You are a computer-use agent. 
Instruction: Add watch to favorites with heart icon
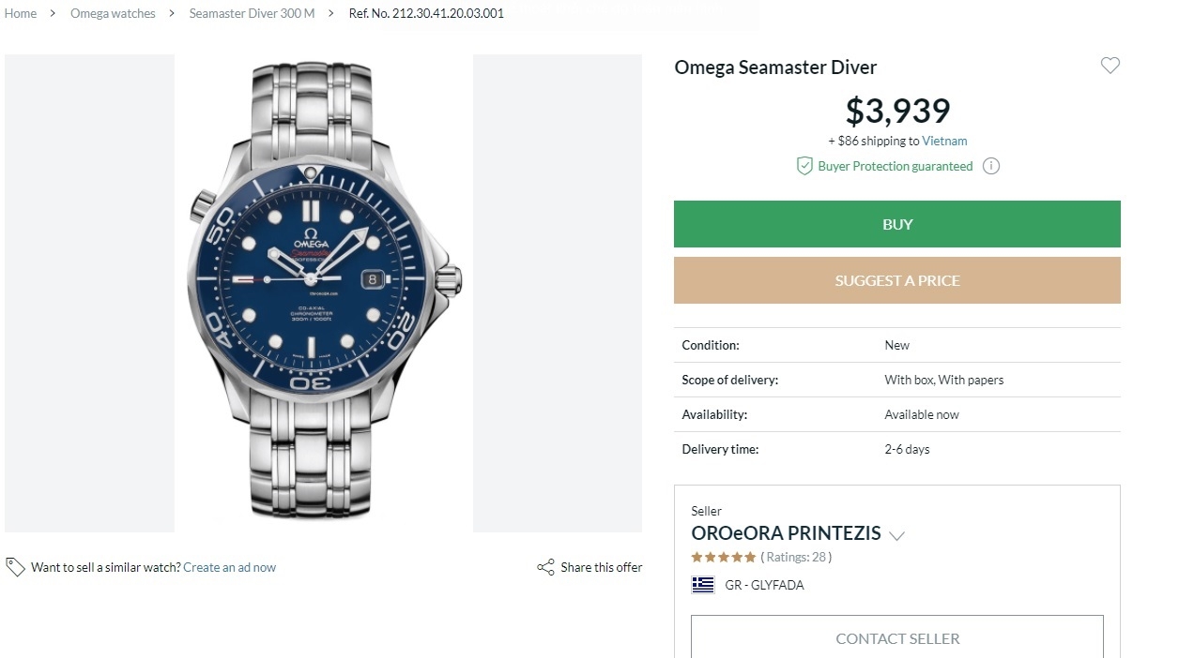click(1110, 66)
